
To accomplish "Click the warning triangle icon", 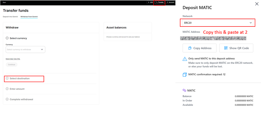I will pyautogui.click(x=185, y=59).
